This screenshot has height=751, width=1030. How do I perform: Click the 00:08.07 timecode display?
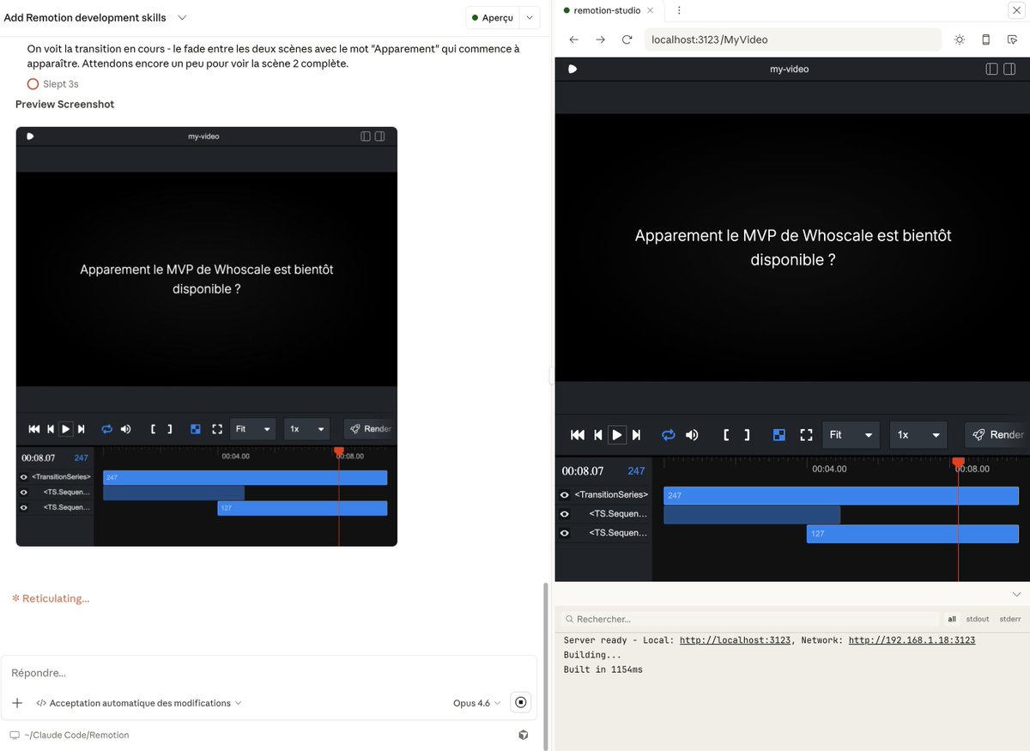point(583,471)
